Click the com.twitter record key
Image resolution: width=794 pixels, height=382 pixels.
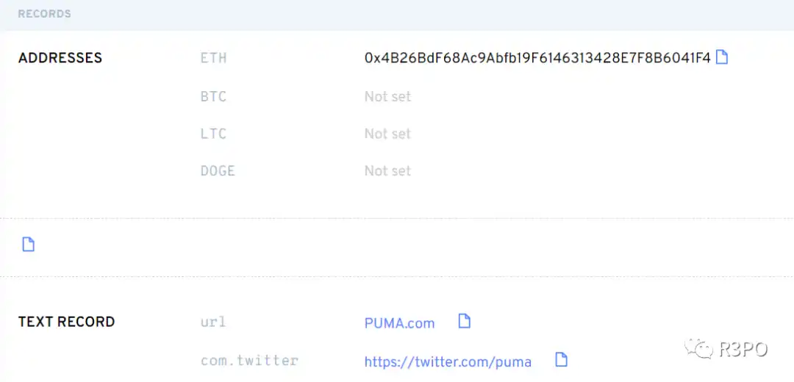coord(250,361)
